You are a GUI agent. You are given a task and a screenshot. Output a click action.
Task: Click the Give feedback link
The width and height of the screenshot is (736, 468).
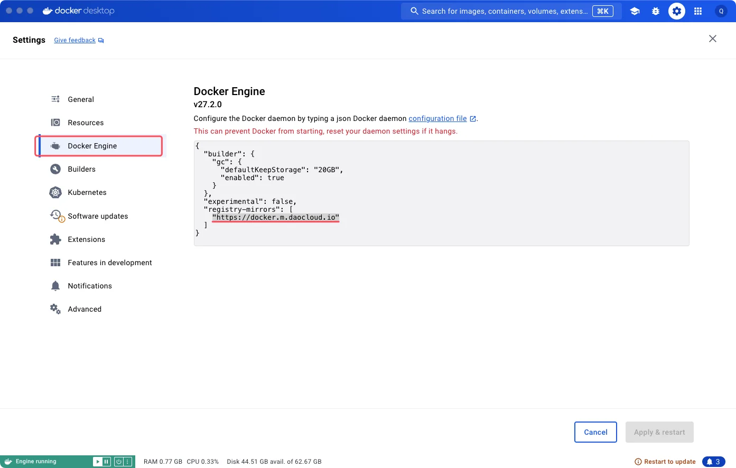point(74,40)
